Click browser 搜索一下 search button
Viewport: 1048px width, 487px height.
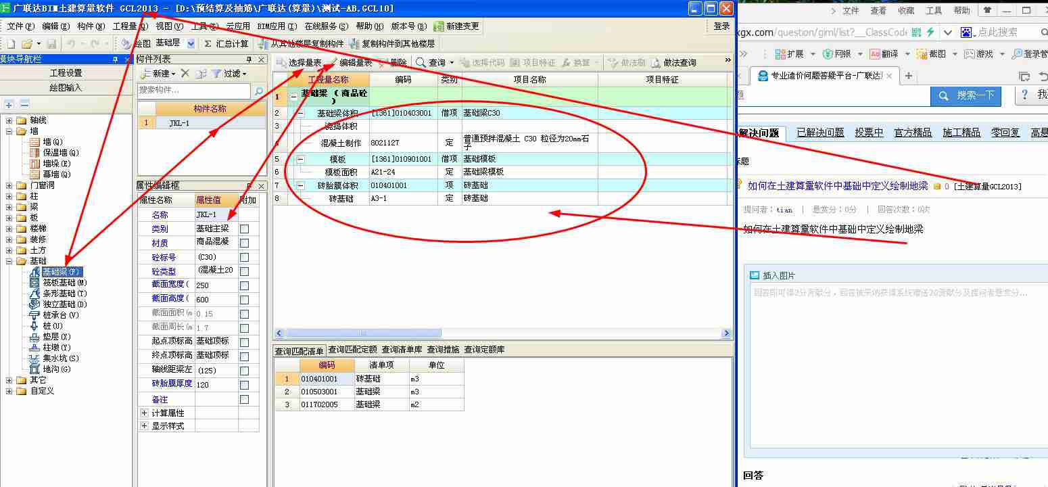coord(966,95)
